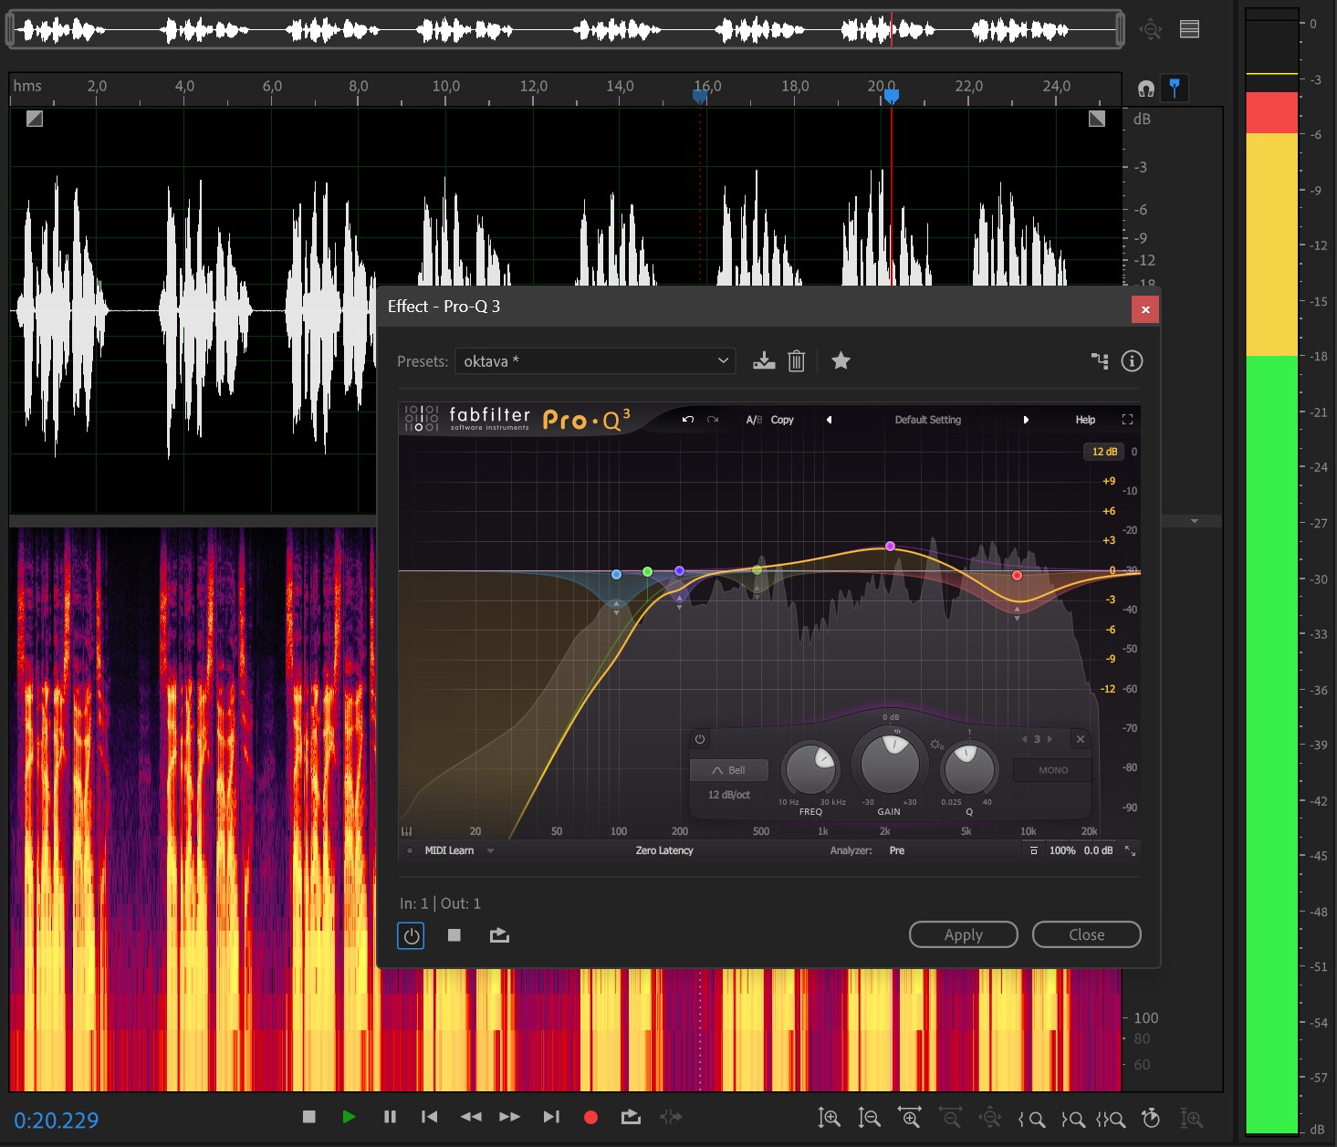Click the headphone channel icon above dB scale
This screenshot has width=1337, height=1147.
click(x=1146, y=89)
